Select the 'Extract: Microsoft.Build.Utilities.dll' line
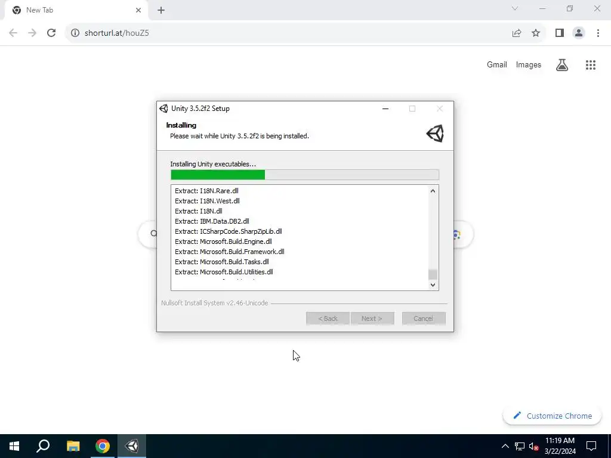The width and height of the screenshot is (611, 458). click(x=224, y=272)
